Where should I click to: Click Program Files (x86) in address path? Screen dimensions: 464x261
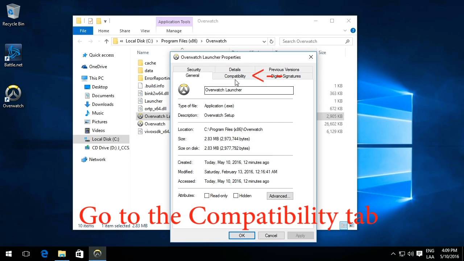pos(179,41)
